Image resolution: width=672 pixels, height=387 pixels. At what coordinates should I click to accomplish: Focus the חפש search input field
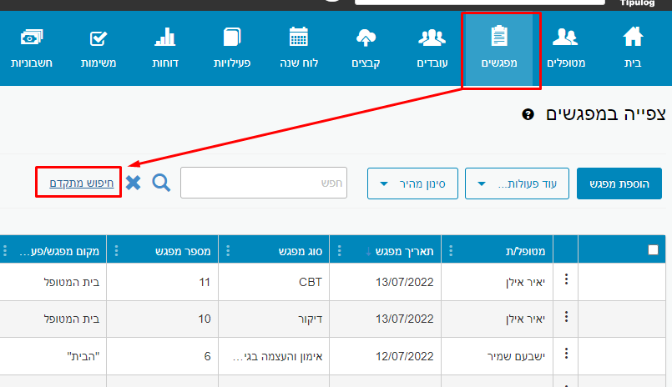264,183
